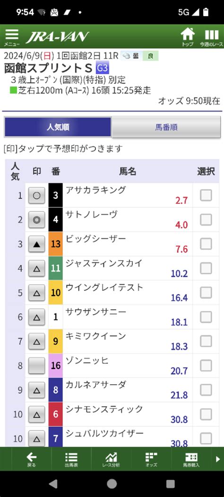224x497 pixels.
Task: Tap the 戻る back arrow icon
Action: click(31, 459)
